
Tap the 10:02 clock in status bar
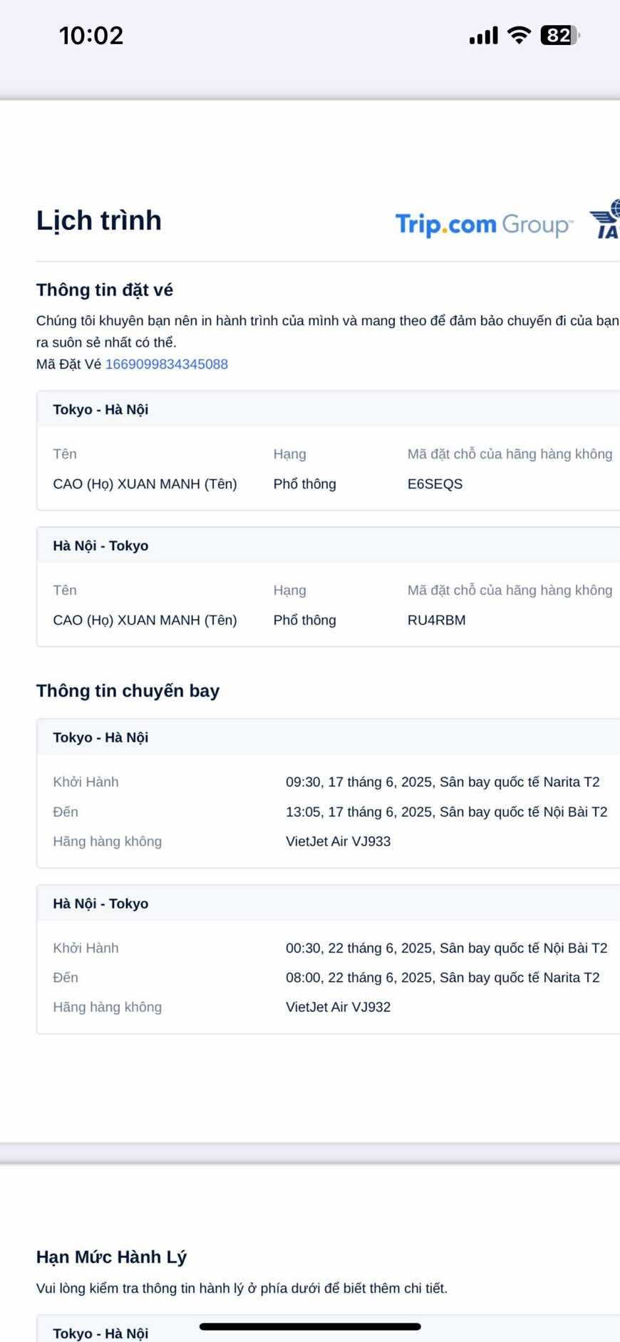[x=91, y=36]
